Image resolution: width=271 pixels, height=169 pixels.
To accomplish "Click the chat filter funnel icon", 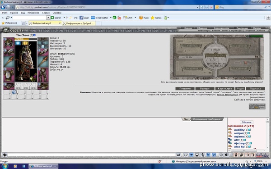I will [x=192, y=155].
